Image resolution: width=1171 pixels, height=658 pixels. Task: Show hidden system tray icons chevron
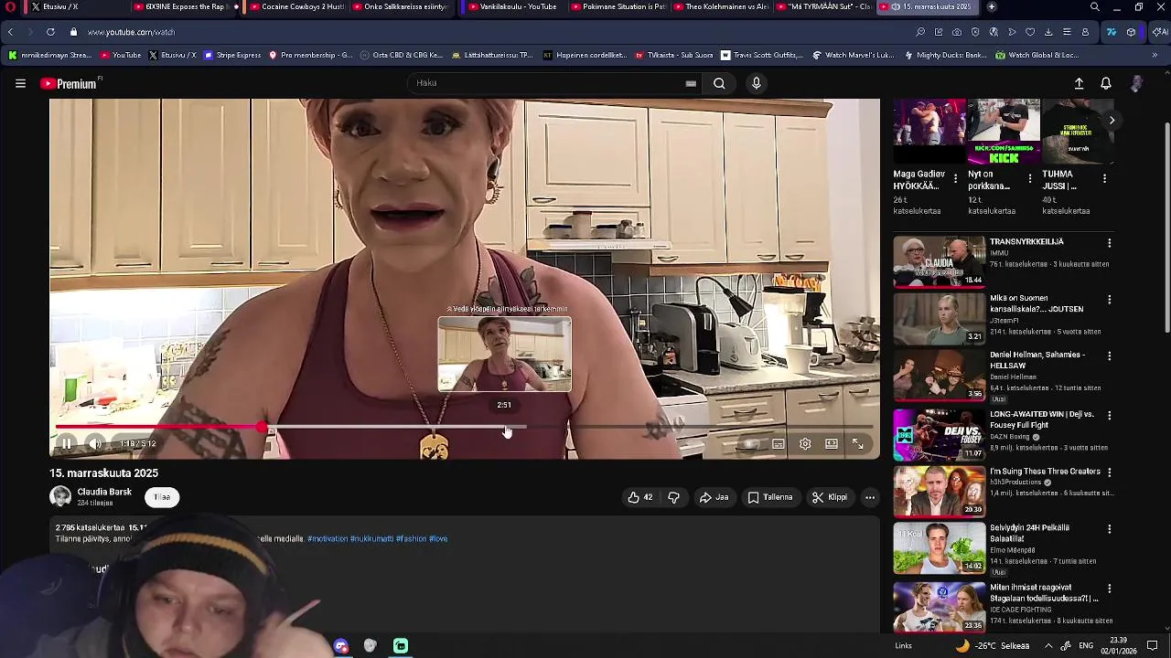1048,645
